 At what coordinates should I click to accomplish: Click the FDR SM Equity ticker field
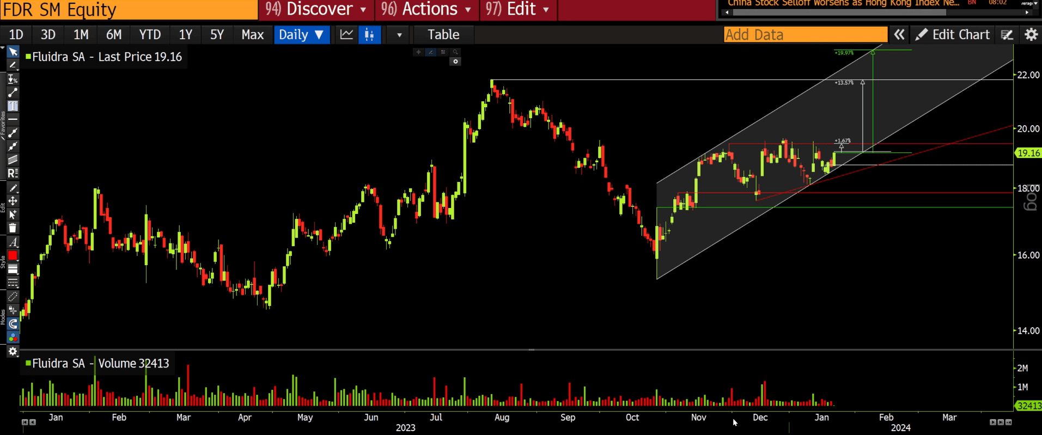click(129, 9)
